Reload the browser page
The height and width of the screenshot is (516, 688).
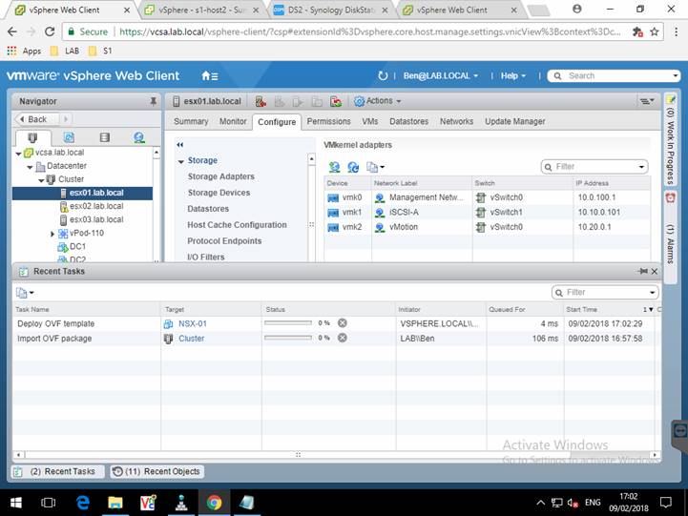tap(50, 31)
